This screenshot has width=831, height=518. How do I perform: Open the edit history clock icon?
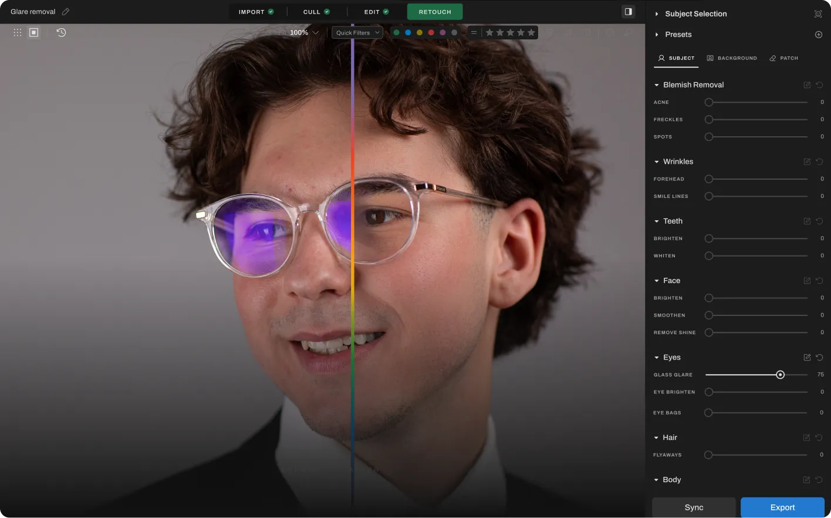61,33
